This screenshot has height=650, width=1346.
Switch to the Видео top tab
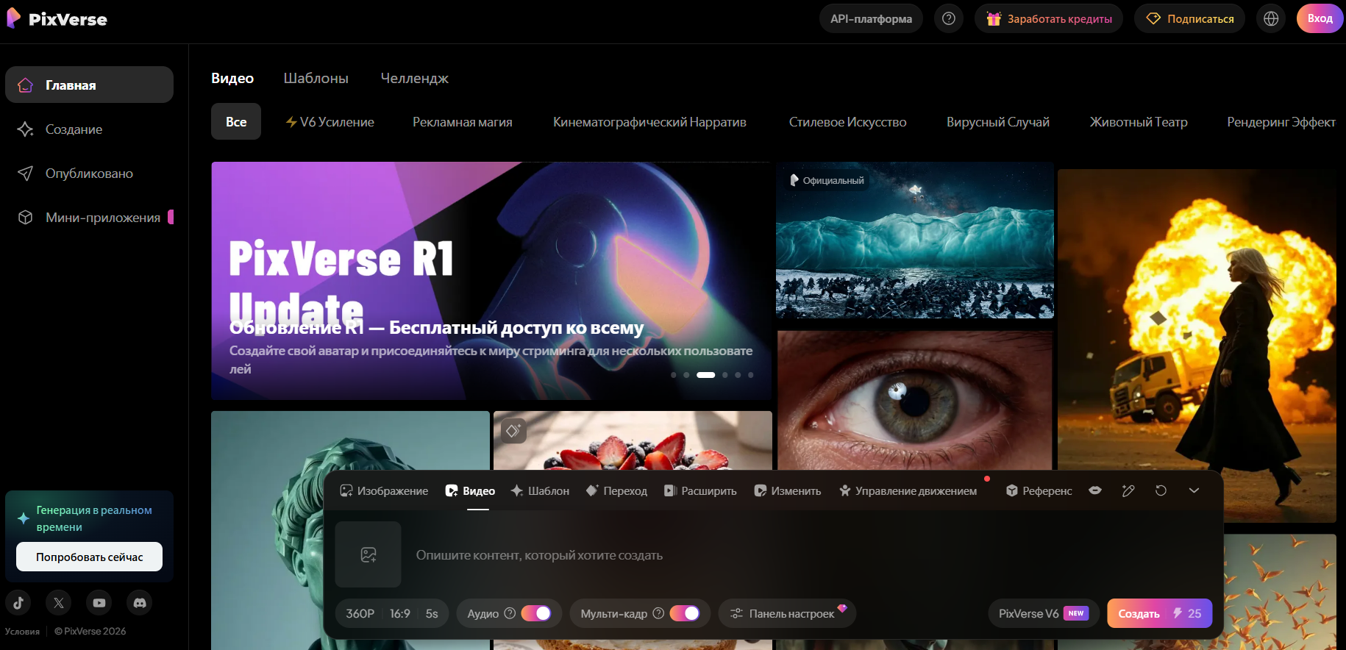(232, 78)
